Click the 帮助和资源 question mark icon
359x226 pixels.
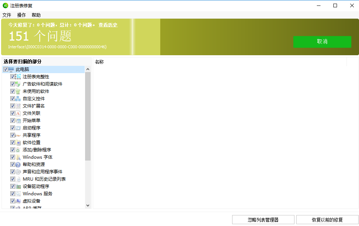tap(18, 165)
